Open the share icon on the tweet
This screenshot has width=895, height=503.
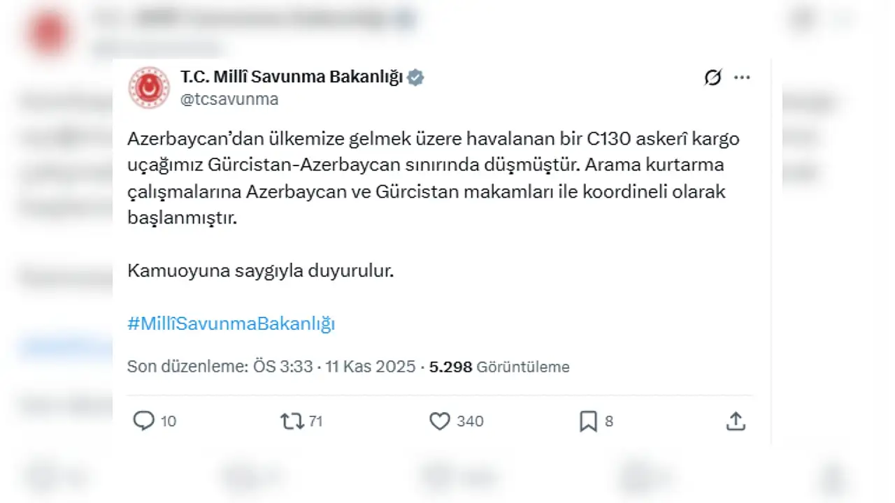point(736,421)
